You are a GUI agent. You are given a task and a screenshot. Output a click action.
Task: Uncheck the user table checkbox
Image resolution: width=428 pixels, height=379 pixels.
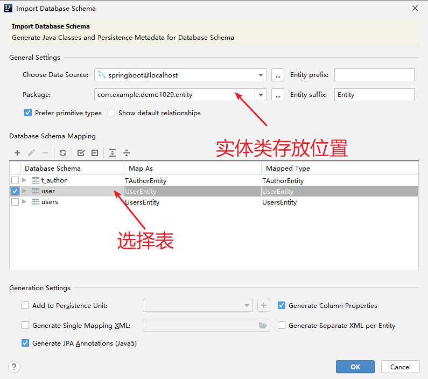(15, 191)
